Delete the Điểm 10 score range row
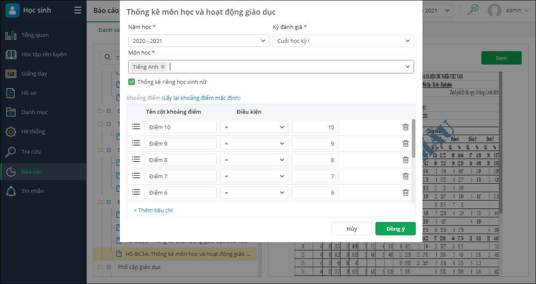 coord(405,127)
